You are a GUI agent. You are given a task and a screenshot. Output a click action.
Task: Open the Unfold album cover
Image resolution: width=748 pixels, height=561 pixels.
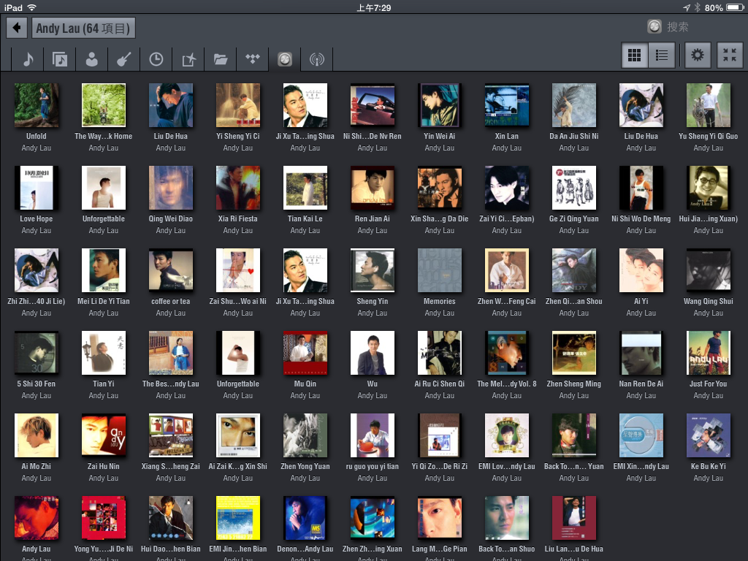(x=37, y=105)
